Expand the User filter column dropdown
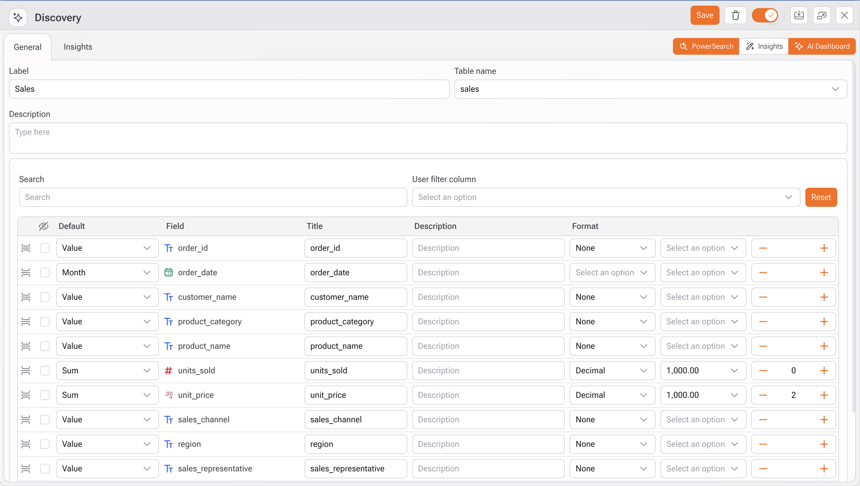 coord(606,197)
